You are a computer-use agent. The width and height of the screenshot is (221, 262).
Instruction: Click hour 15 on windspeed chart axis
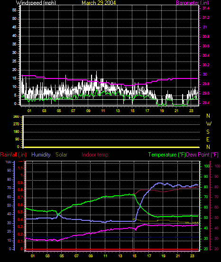[x=132, y=111]
